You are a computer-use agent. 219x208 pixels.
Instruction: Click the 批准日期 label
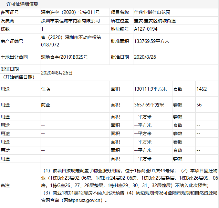(120, 57)
